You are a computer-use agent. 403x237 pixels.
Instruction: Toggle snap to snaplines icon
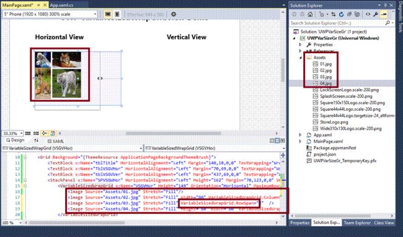pos(44,134)
